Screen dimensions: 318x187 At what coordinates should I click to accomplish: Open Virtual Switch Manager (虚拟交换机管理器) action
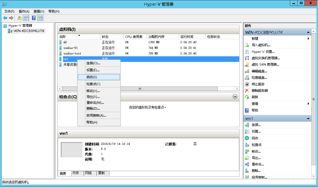click(265, 58)
